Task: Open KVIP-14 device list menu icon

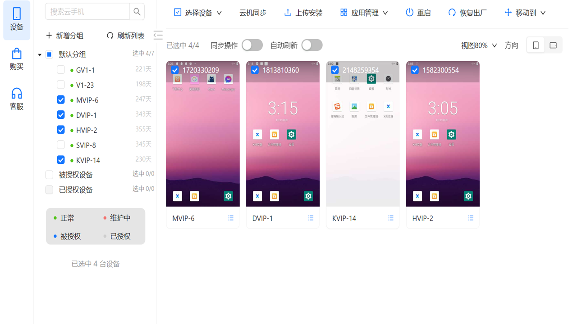Action: pyautogui.click(x=391, y=218)
